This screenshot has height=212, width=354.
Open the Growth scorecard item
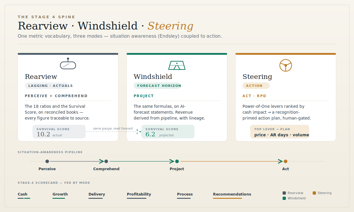click(x=60, y=195)
